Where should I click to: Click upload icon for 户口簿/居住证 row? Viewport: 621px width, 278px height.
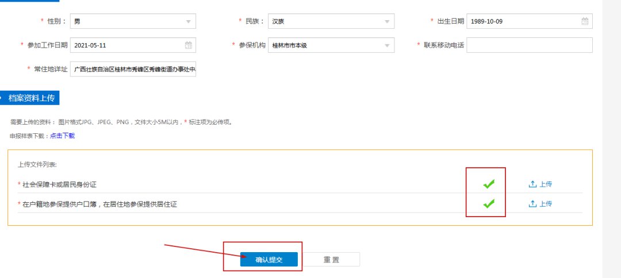click(532, 204)
